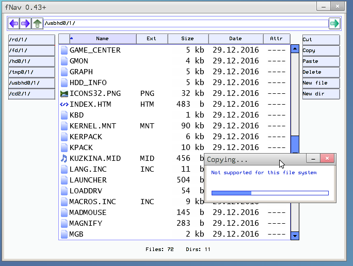The height and width of the screenshot is (266, 353).
Task: Sort file list by Date column
Action: 235,39
